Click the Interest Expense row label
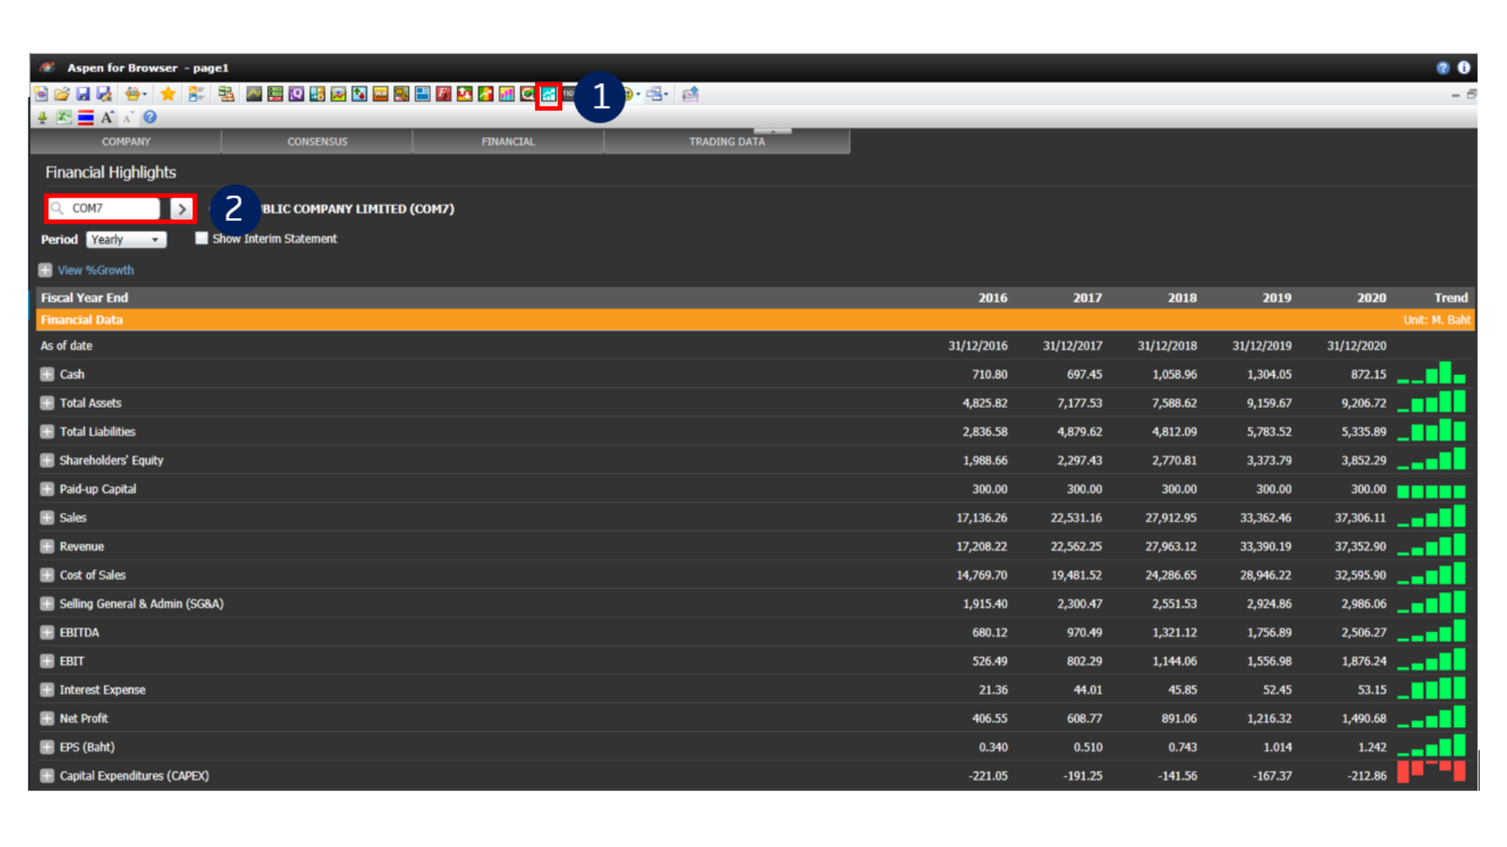 point(103,690)
